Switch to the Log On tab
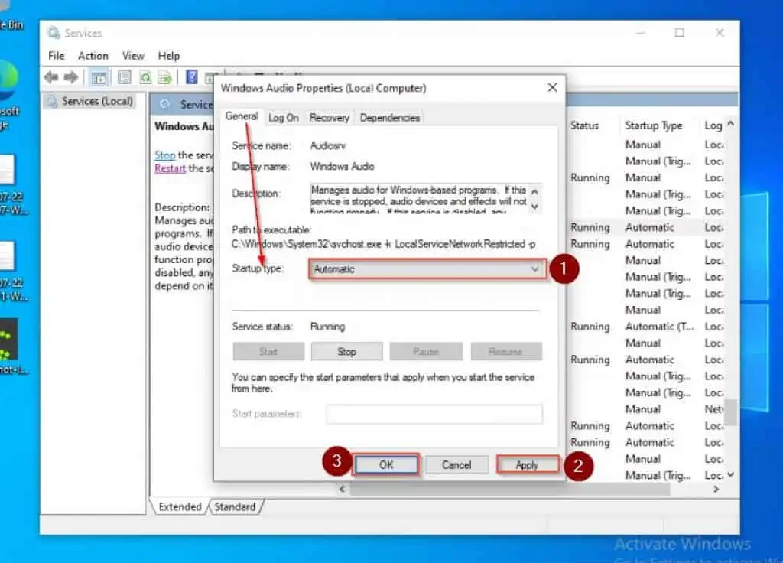 coord(283,118)
